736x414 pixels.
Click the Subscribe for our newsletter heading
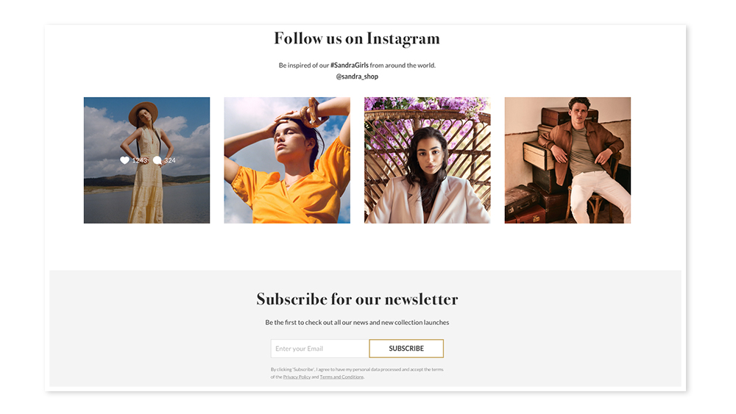pyautogui.click(x=357, y=299)
